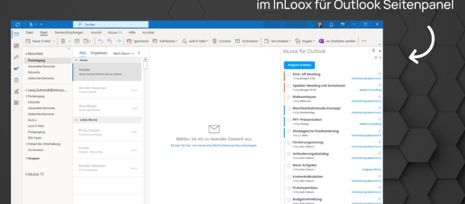The image size is (465, 204).
Task: Click in the Suchen search box
Action: (x=111, y=24)
